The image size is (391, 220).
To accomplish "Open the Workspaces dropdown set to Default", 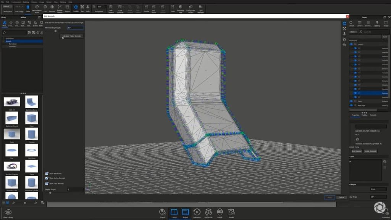I will [x=8, y=6].
